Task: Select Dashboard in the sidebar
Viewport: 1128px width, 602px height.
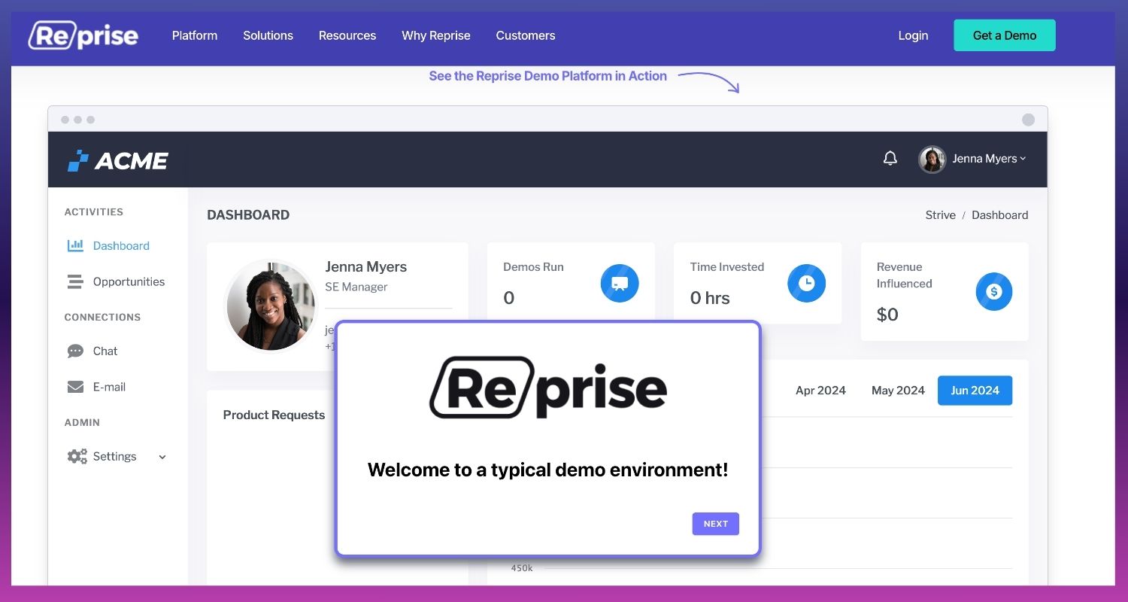Action: point(121,245)
